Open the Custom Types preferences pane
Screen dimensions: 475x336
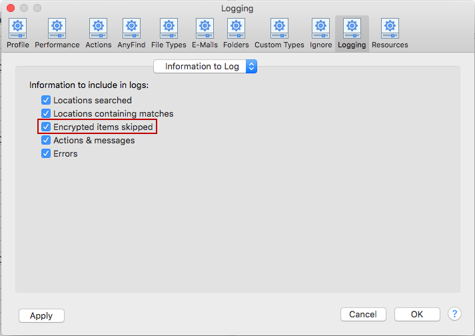coord(279,33)
